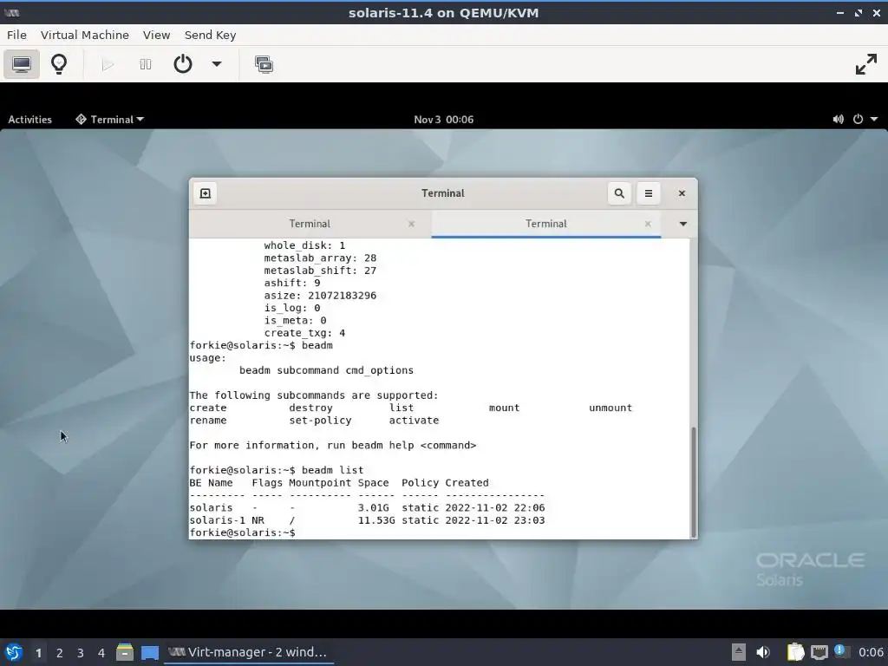The height and width of the screenshot is (666, 888).
Task: Expand the host system tray arrow
Action: (739, 652)
